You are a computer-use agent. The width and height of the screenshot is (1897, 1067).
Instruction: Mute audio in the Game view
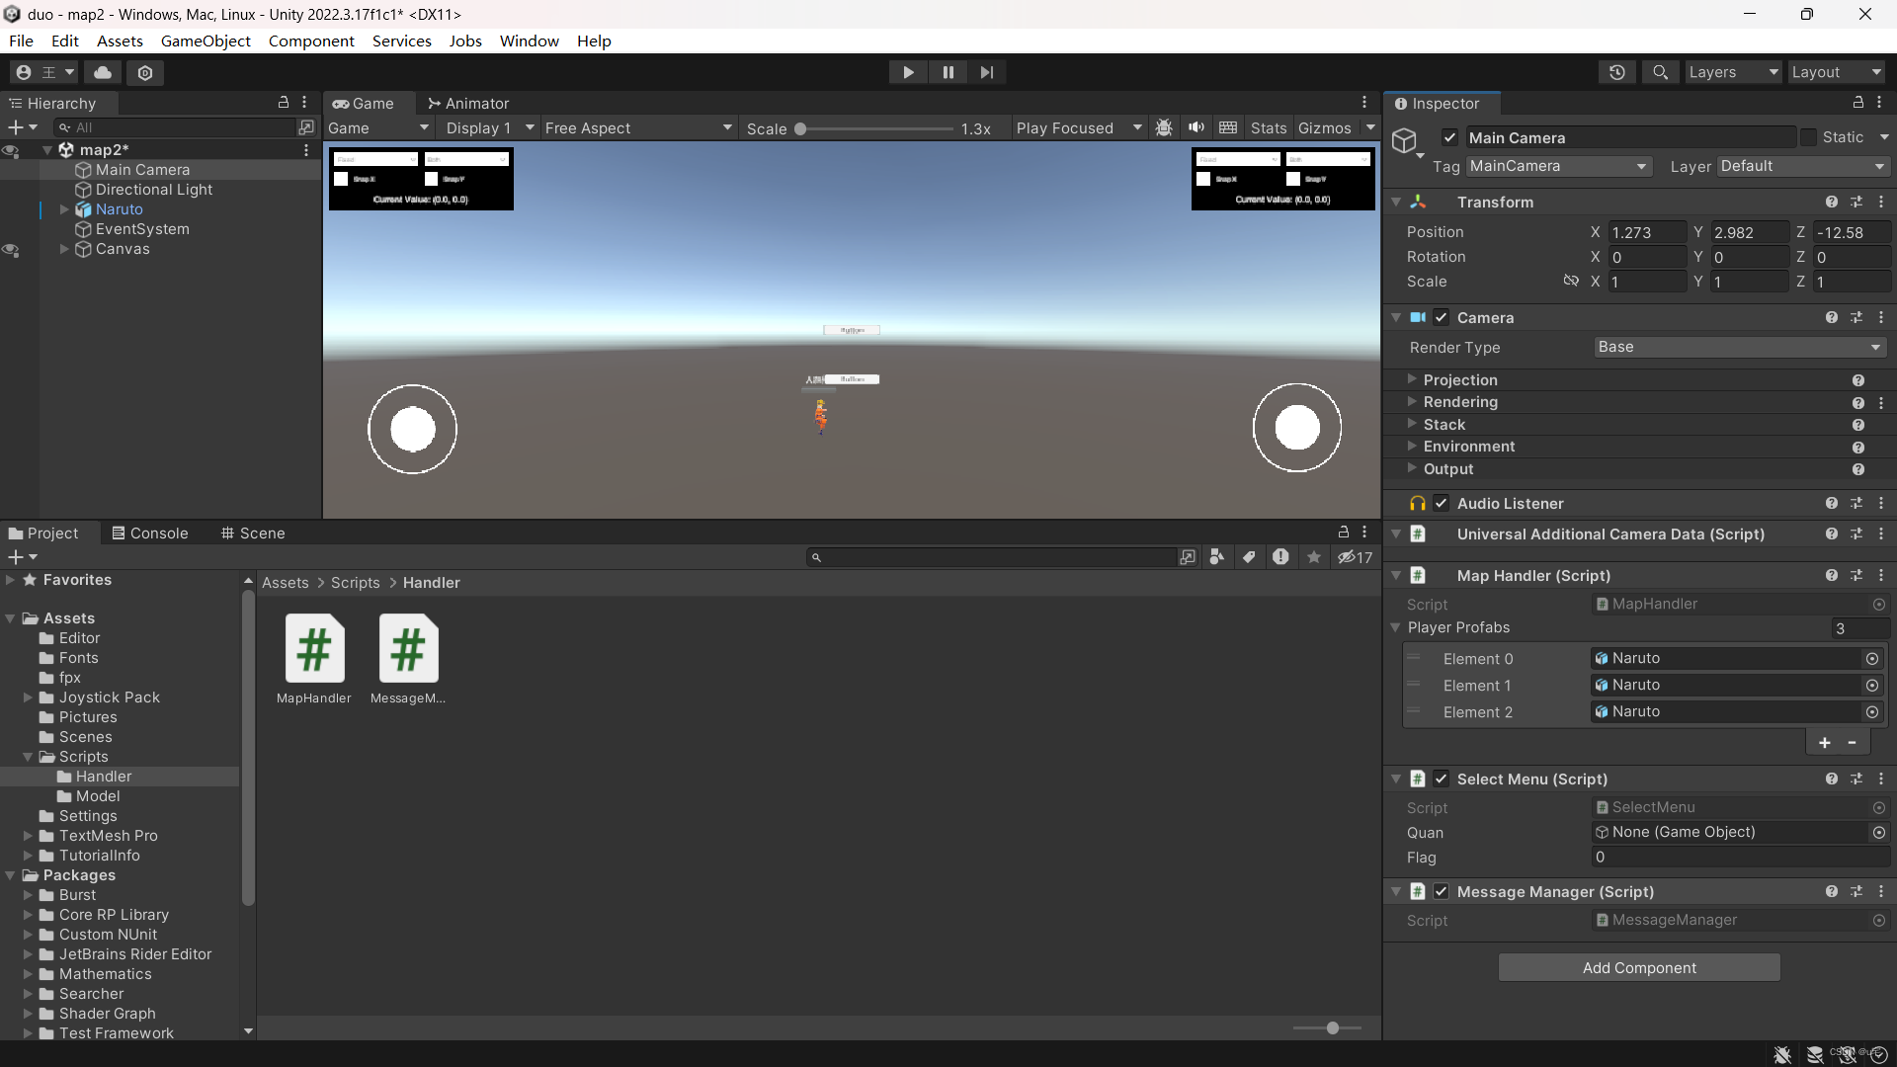pyautogui.click(x=1196, y=127)
